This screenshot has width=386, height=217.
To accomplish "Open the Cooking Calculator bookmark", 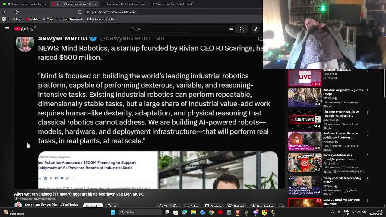I will click(x=70, y=19).
